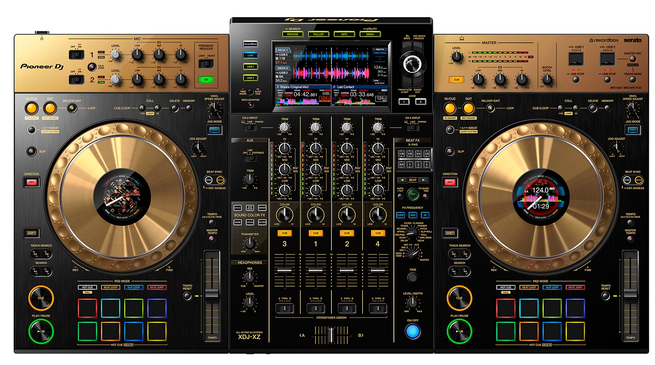
Task: Move the crossfader
Action: 331,335
